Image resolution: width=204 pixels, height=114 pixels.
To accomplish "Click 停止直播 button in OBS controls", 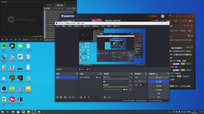I will pos(159,82).
